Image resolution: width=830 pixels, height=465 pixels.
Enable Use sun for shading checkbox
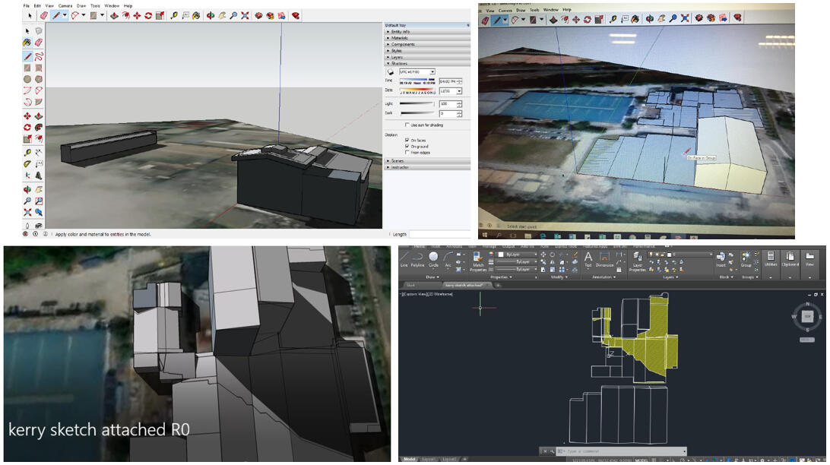tap(407, 125)
